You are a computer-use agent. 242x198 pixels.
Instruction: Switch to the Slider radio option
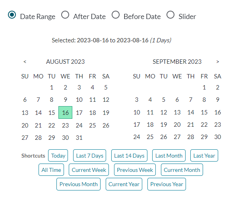click(170, 15)
